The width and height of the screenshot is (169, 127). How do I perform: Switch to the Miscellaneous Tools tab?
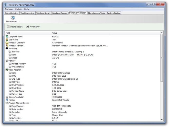click(x=97, y=13)
